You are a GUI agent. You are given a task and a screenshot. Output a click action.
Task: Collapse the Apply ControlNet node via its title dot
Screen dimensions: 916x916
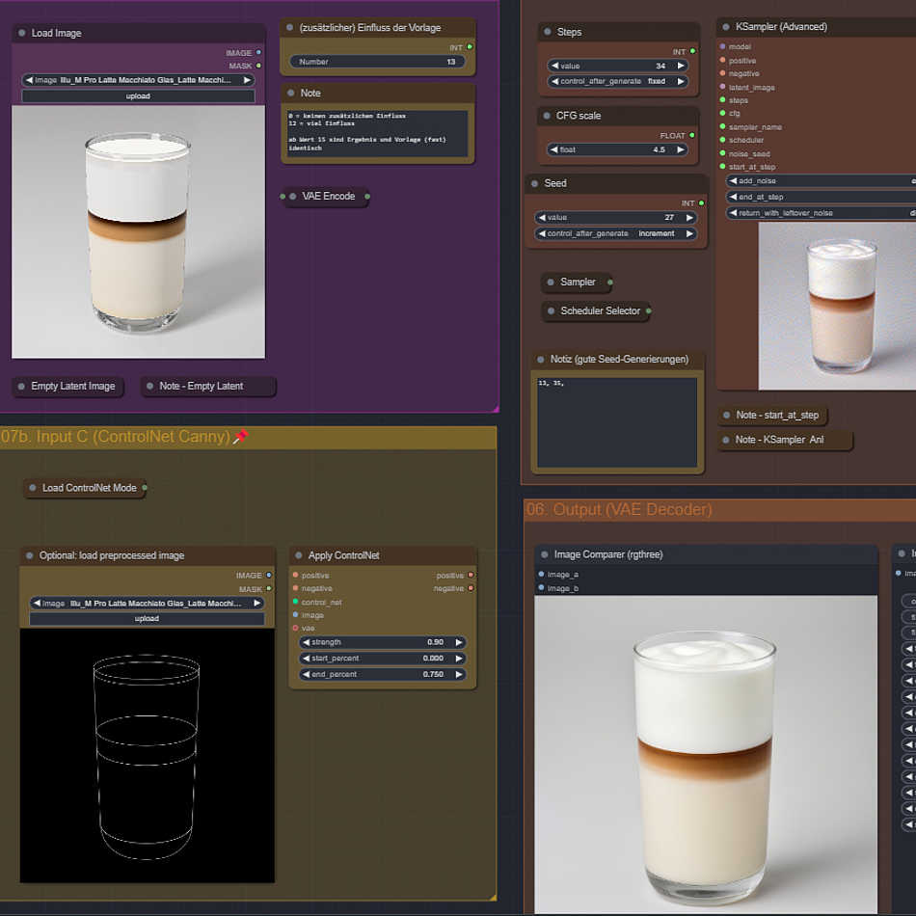coord(298,555)
